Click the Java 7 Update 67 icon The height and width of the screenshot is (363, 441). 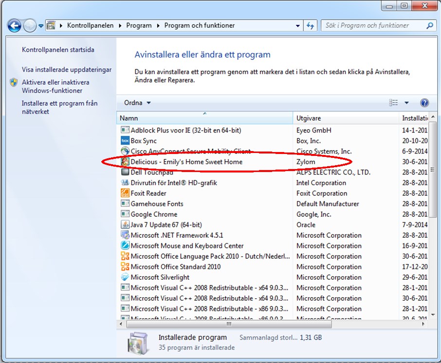tap(125, 225)
